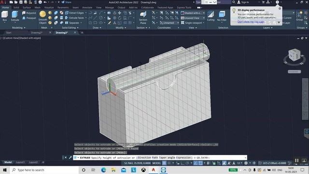Toggle snap mode in status bar
Image resolution: width=309 pixels, height=174 pixels.
[x=169, y=163]
